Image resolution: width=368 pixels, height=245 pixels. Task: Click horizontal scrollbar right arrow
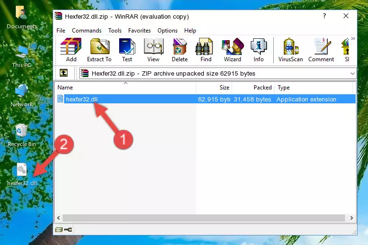(351, 218)
